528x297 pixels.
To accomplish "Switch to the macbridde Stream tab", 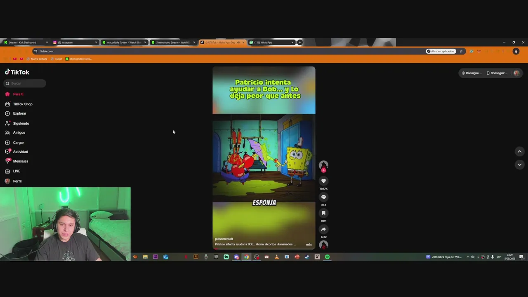I will [124, 42].
